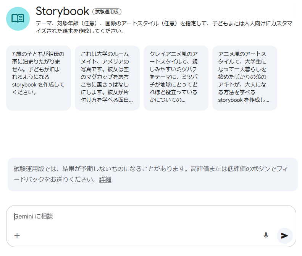The image size is (302, 256).
Task: Click the description text starting 'テーマ、対象年齢'
Action: click(x=164, y=27)
